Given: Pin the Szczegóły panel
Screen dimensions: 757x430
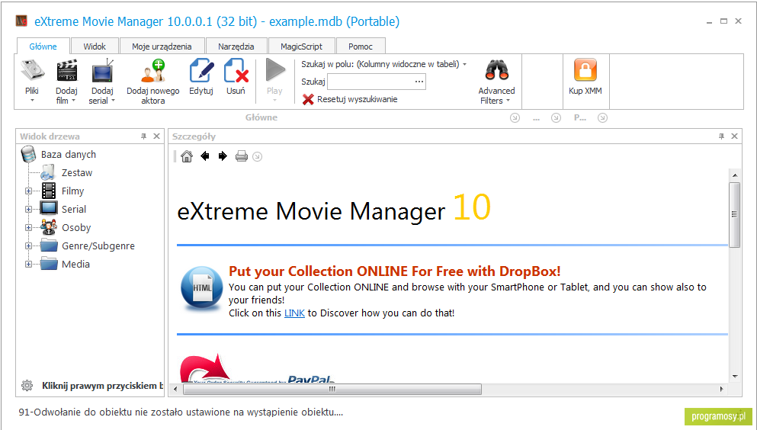Looking at the screenshot, I should point(721,136).
